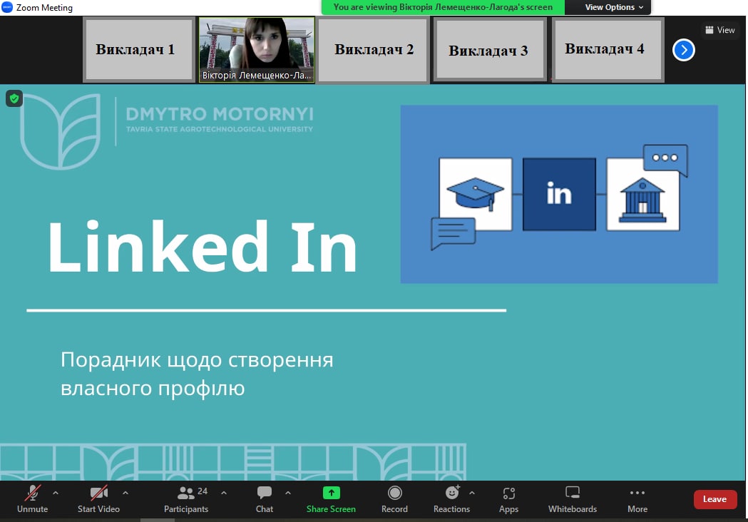This screenshot has width=748, height=522.
Task: Unmute the microphone
Action: coord(32,499)
